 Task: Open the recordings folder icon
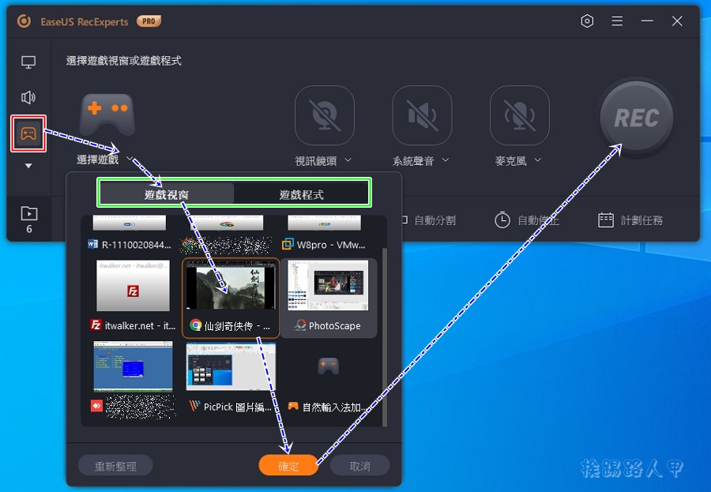point(28,213)
